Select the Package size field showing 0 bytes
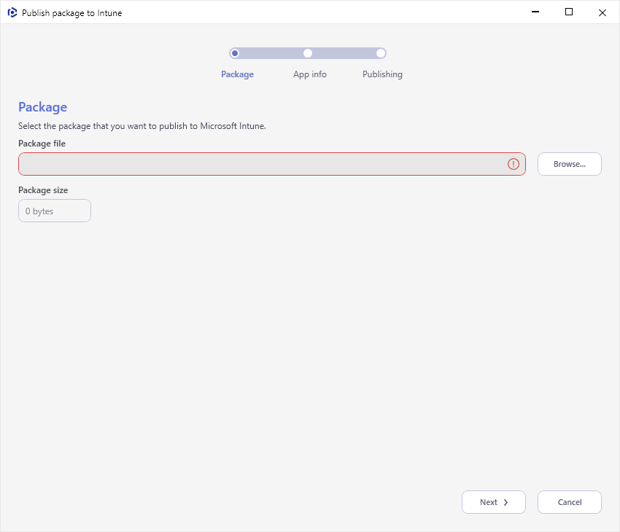The image size is (620, 532). click(55, 211)
